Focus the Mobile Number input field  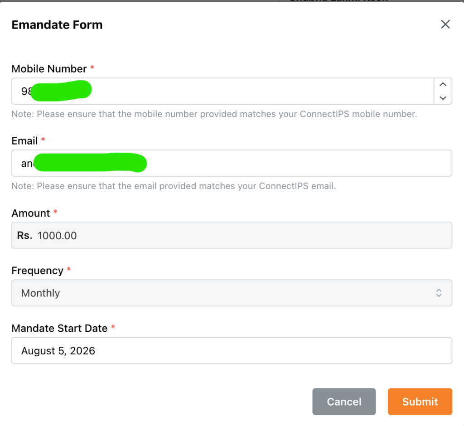pos(223,91)
